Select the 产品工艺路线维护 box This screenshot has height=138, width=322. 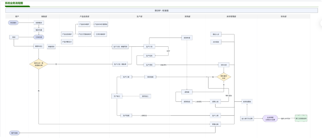85,34
